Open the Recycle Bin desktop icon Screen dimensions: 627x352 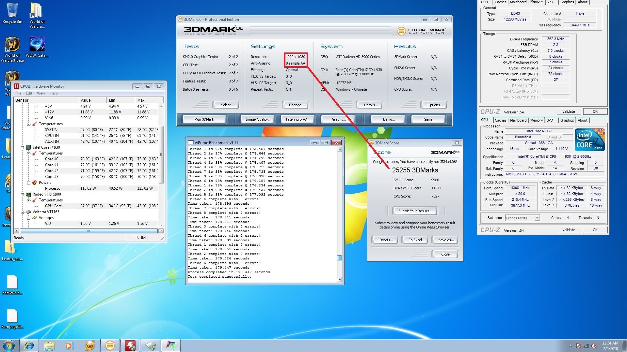(12, 13)
